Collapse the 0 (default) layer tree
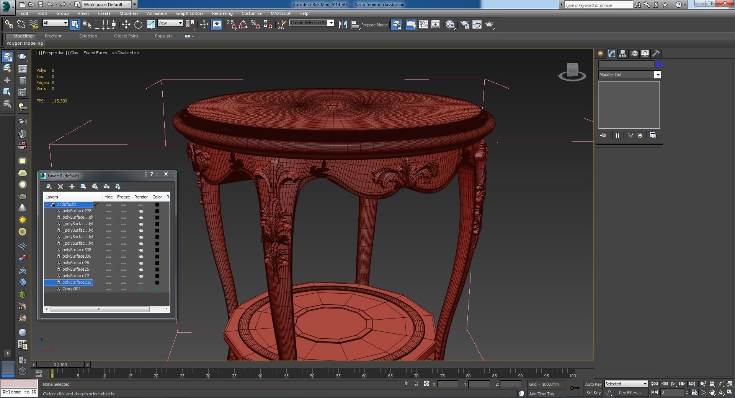The height and width of the screenshot is (398, 735). pos(47,205)
